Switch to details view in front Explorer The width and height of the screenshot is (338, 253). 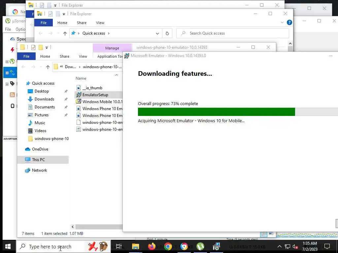(264, 234)
